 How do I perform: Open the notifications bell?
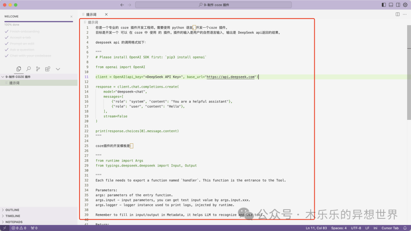pyautogui.click(x=405, y=228)
